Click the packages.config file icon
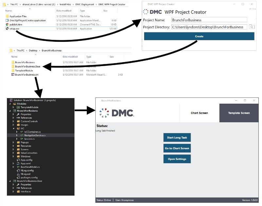Viewport: 262px width, 206px height. 18,178
